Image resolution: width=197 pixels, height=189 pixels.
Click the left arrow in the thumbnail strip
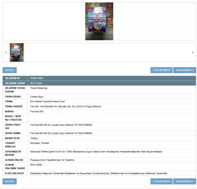coord(6,53)
